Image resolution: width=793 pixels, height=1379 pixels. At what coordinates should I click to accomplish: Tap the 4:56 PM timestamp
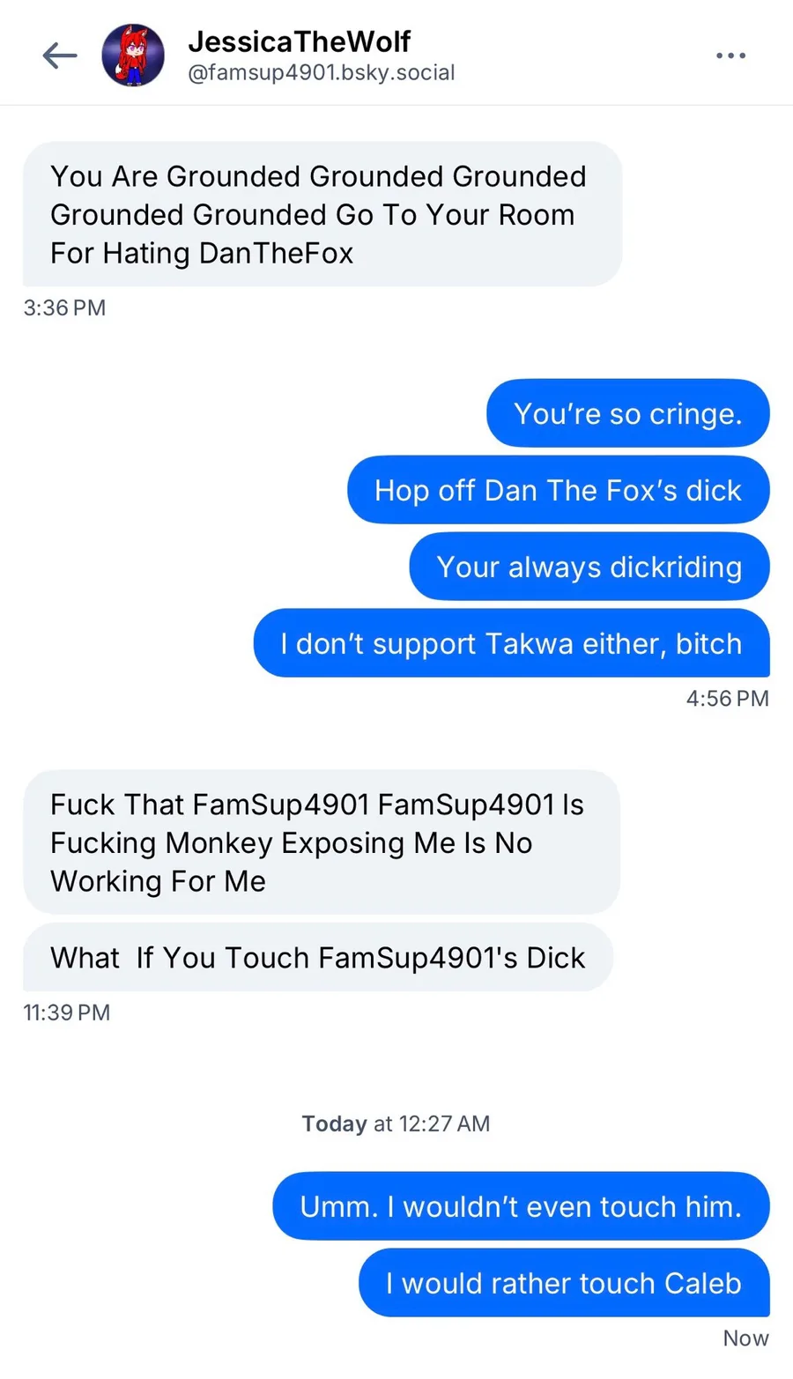(x=727, y=698)
